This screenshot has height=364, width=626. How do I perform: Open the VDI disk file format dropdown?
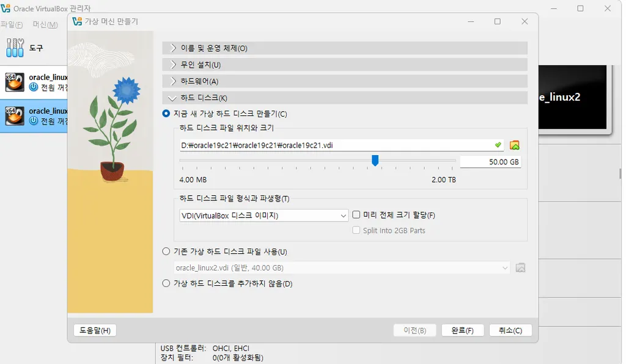[x=263, y=216]
